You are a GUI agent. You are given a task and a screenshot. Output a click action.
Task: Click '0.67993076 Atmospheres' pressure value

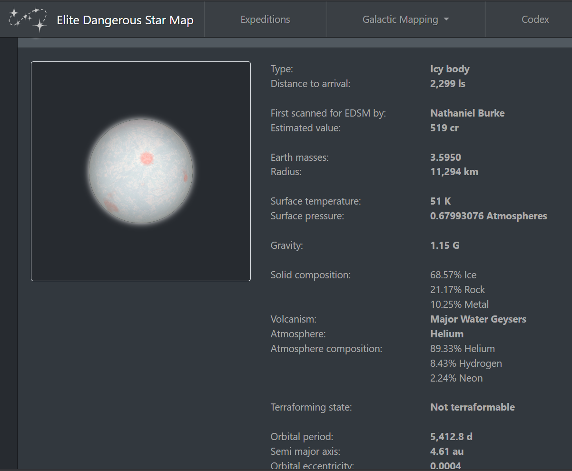489,216
